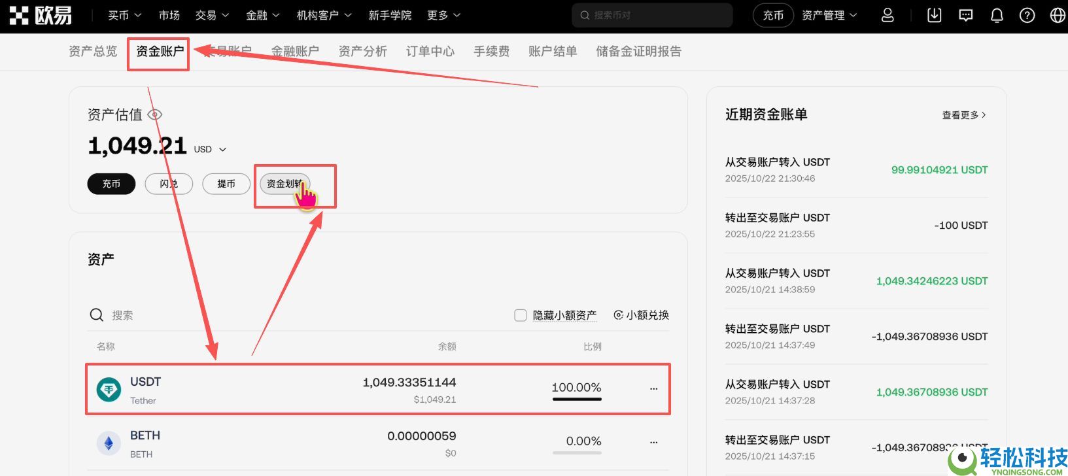Switch to the 资产分析 tab
This screenshot has width=1068, height=476.
[x=363, y=51]
